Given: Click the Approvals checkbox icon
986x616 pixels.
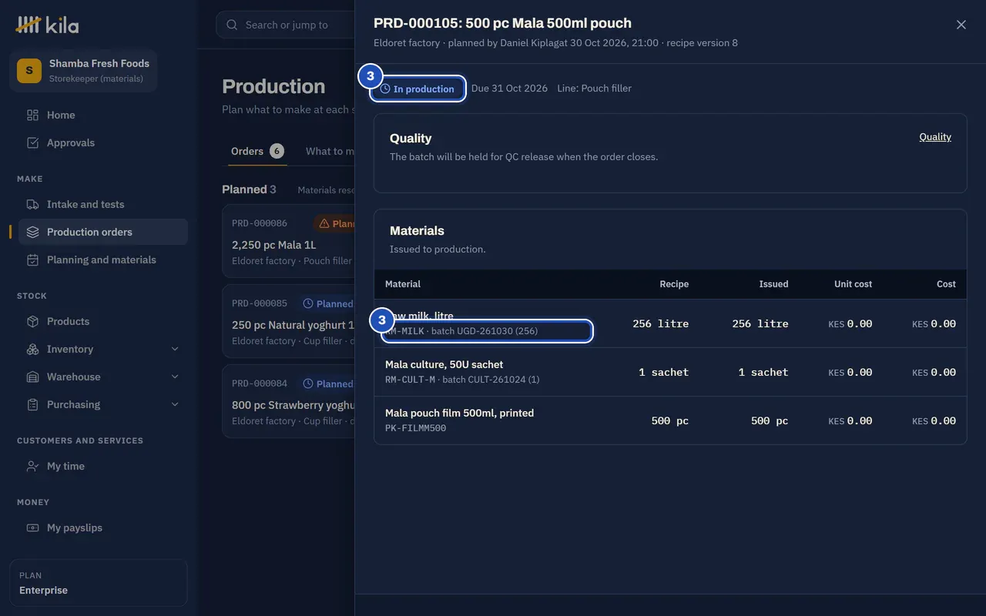Looking at the screenshot, I should pyautogui.click(x=32, y=142).
